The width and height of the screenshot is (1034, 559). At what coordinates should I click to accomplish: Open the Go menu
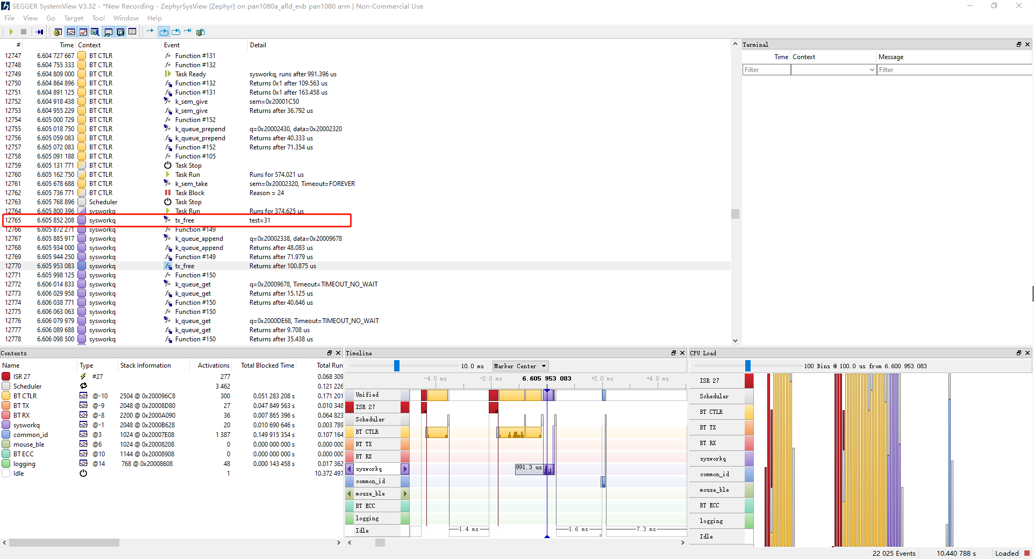click(51, 18)
